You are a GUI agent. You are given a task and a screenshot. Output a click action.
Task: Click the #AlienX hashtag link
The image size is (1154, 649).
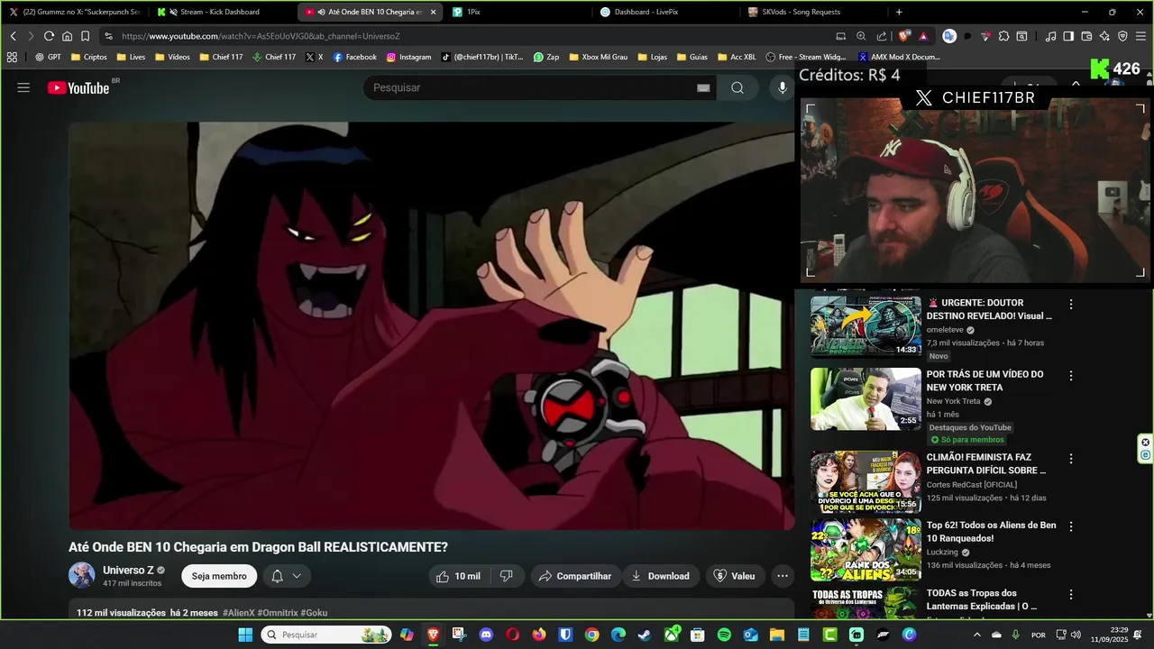pos(238,613)
